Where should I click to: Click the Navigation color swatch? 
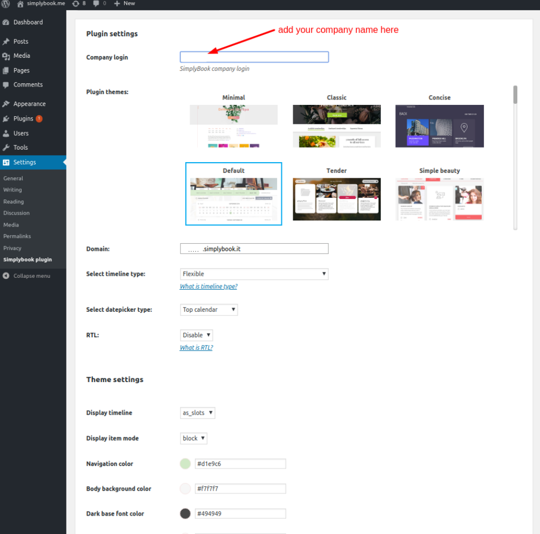coord(185,464)
